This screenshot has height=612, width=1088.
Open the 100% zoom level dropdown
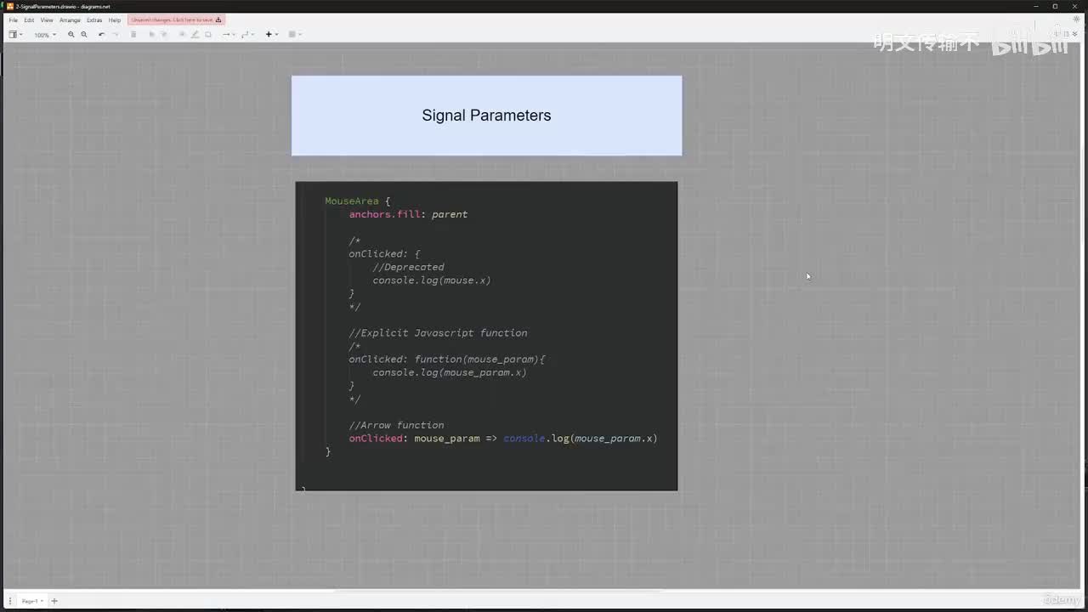45,35
